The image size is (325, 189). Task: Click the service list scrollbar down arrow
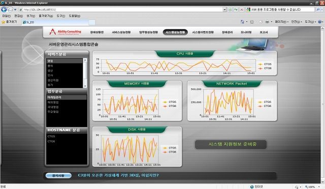tap(85, 86)
